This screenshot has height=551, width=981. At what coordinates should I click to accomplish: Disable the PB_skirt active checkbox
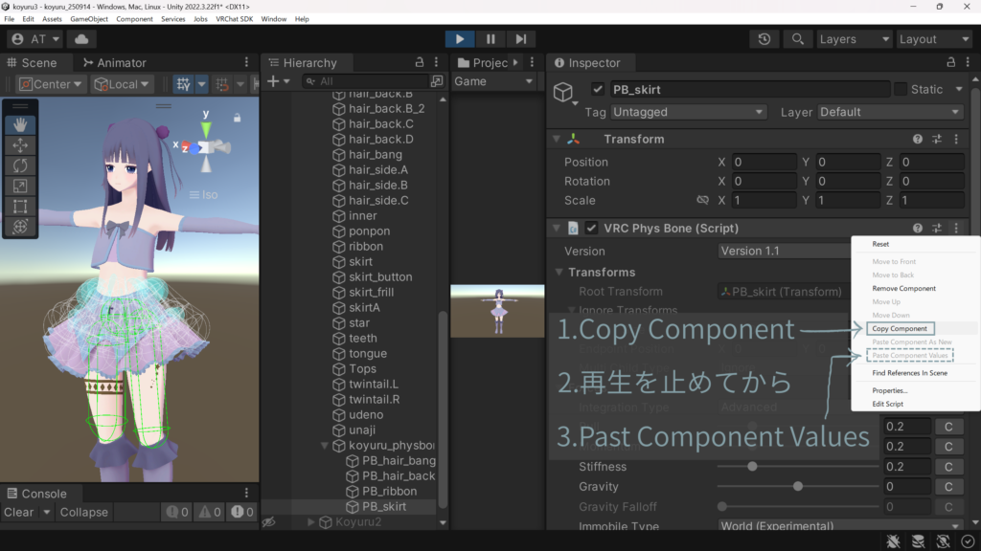click(598, 89)
